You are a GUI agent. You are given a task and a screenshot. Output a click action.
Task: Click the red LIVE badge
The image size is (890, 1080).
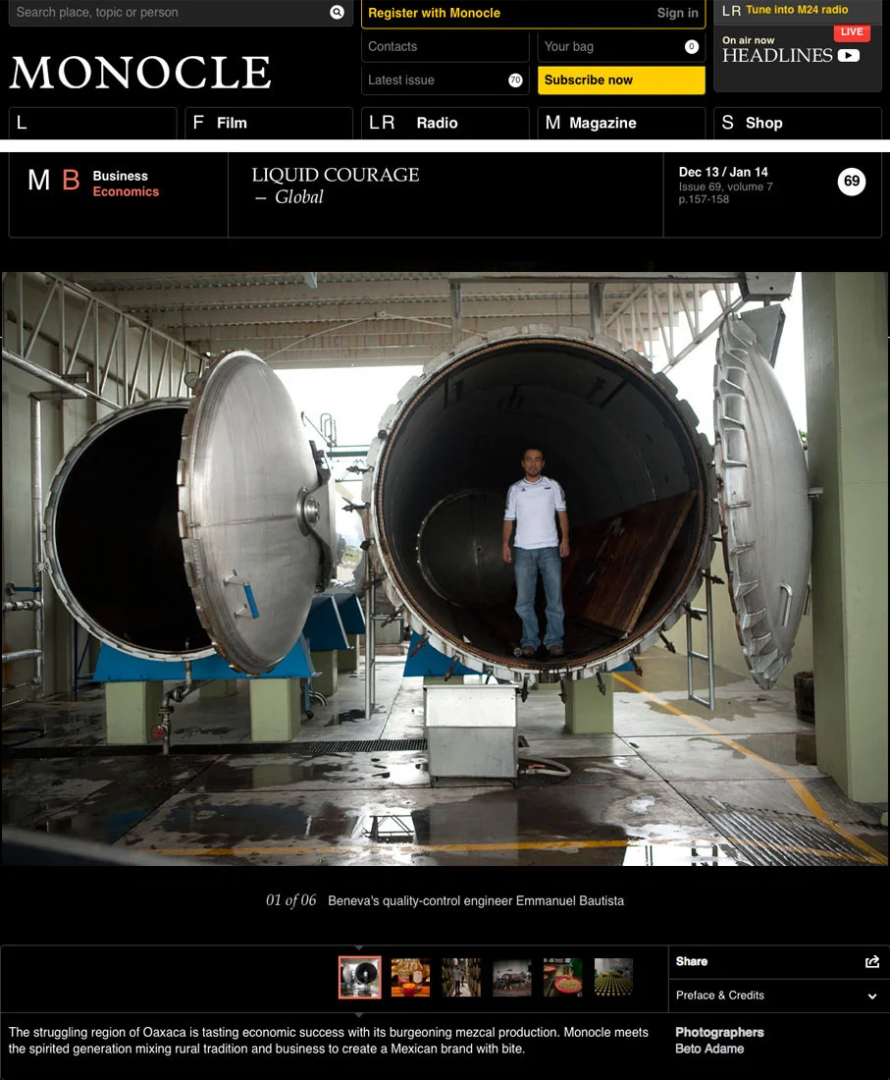click(x=852, y=31)
